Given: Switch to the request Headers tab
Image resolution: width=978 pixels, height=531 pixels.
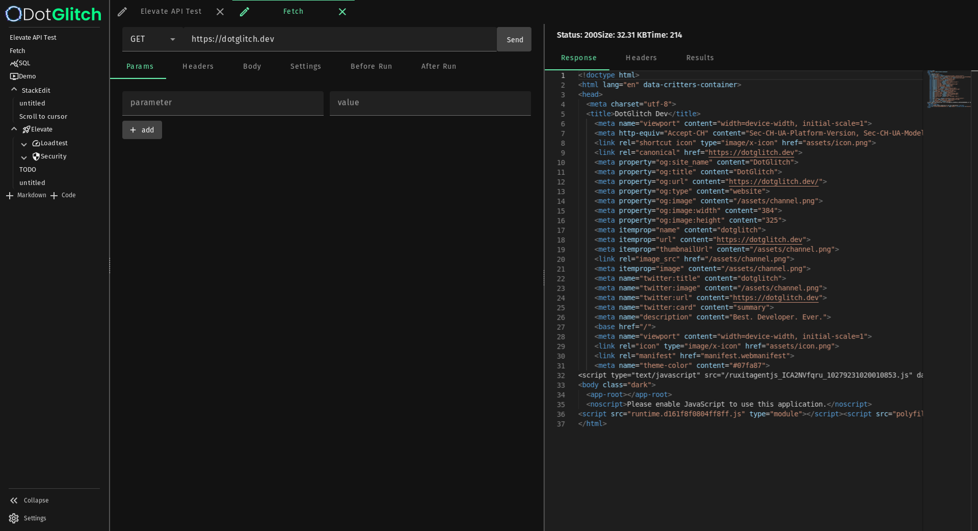Looking at the screenshot, I should point(198,66).
